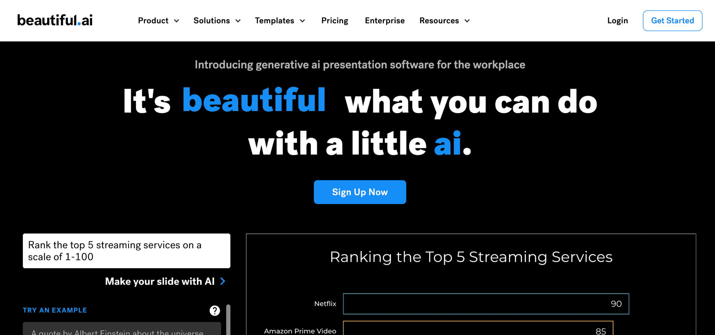Expand the Product dropdown menu

[x=158, y=21]
